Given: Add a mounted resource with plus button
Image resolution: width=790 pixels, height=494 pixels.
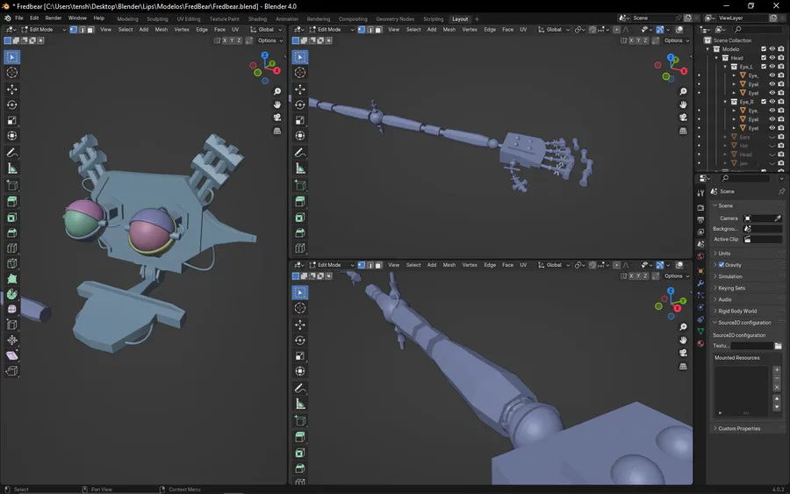Looking at the screenshot, I should (777, 369).
